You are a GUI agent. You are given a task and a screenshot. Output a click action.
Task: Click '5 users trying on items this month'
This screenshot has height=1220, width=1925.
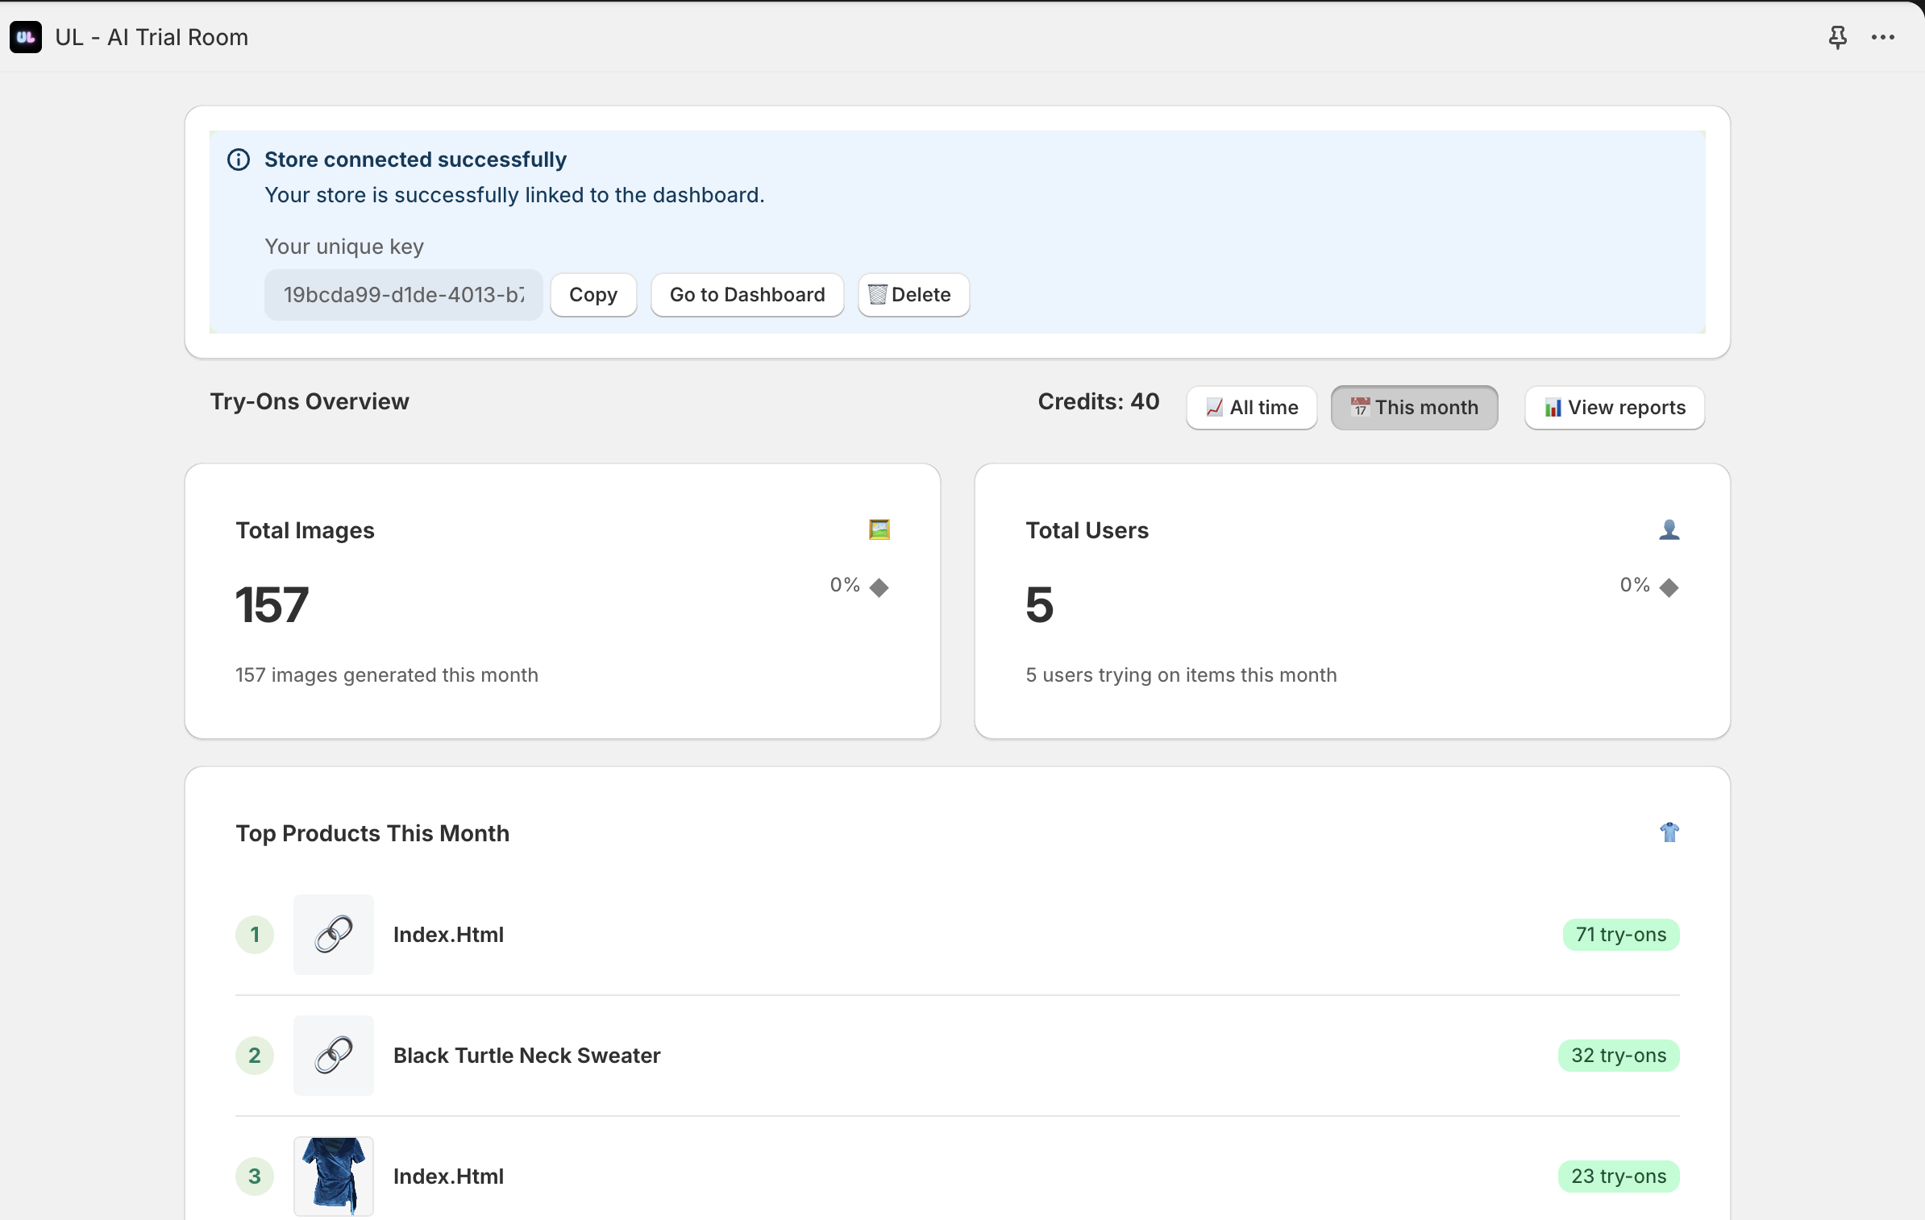pyautogui.click(x=1181, y=675)
